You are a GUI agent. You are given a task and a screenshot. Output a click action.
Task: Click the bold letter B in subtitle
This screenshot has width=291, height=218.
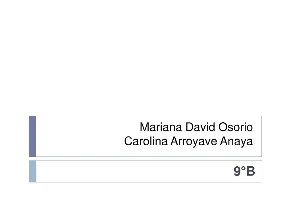tap(251, 171)
